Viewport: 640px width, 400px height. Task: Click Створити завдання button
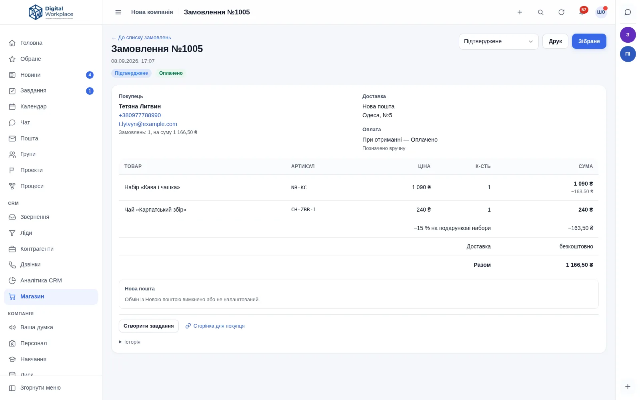click(148, 326)
